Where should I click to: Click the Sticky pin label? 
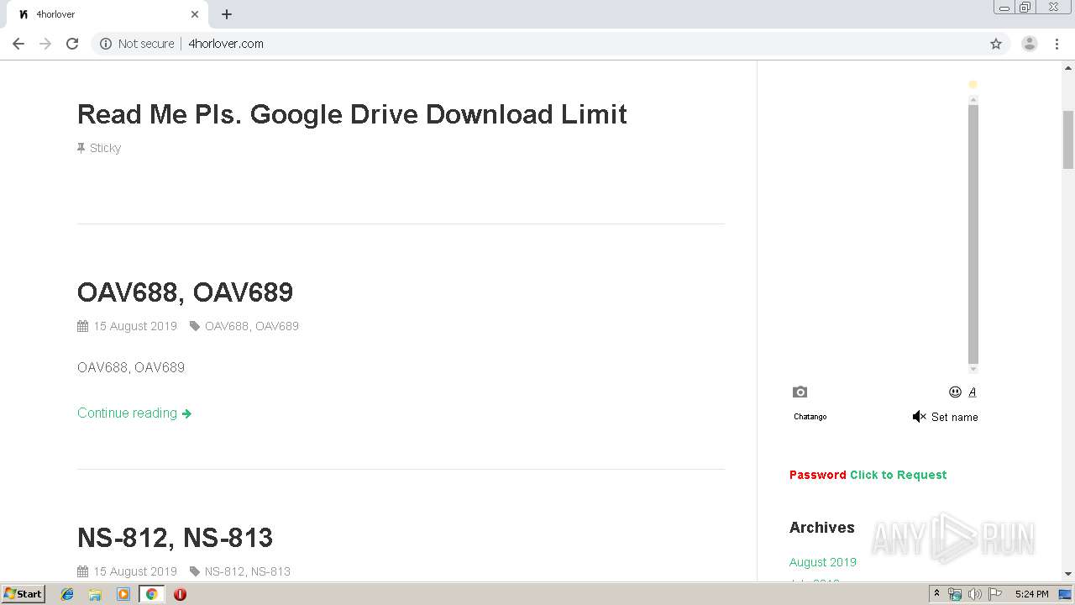pos(99,148)
